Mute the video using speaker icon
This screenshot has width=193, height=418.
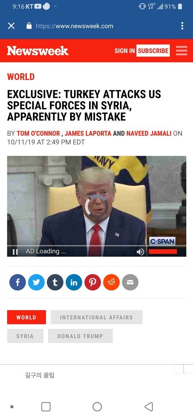tap(140, 252)
